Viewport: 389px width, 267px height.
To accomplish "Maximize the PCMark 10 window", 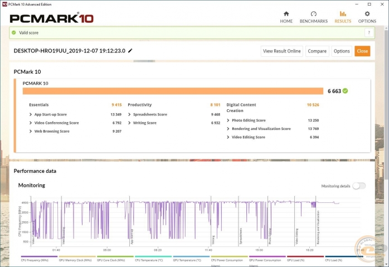I will pos(369,4).
